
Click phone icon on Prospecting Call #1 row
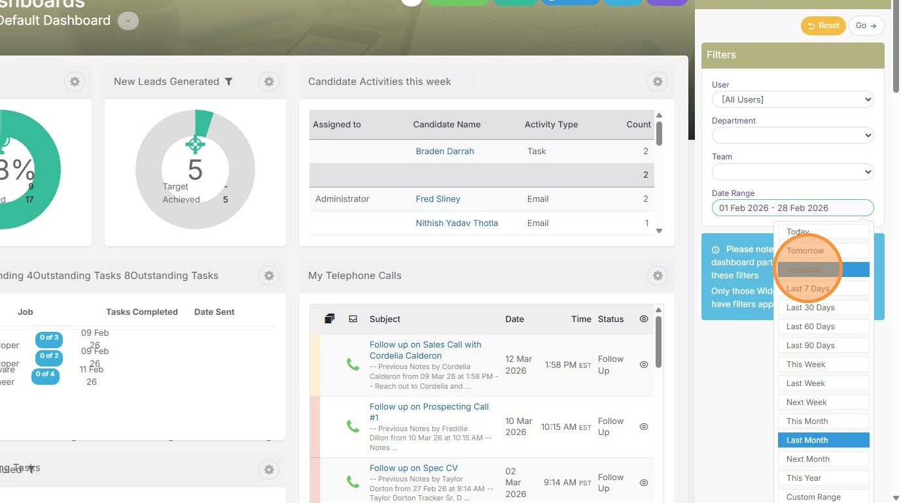point(353,427)
